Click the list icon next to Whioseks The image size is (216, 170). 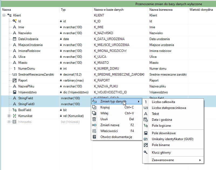tap(15, 122)
